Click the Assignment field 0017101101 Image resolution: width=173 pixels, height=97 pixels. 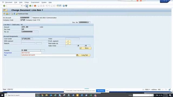click(31, 53)
